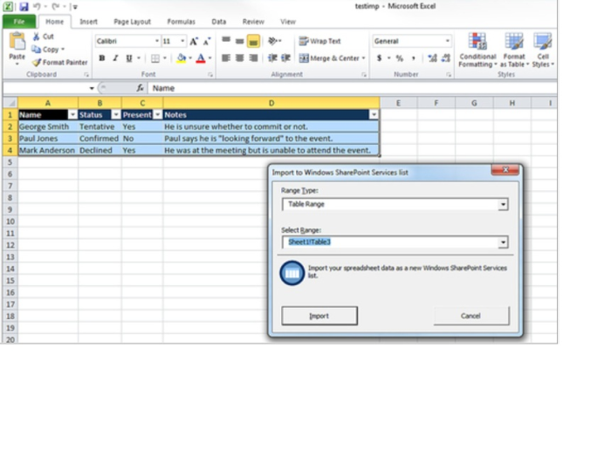Toggle Italic formatting
The width and height of the screenshot is (611, 456).
[x=115, y=58]
